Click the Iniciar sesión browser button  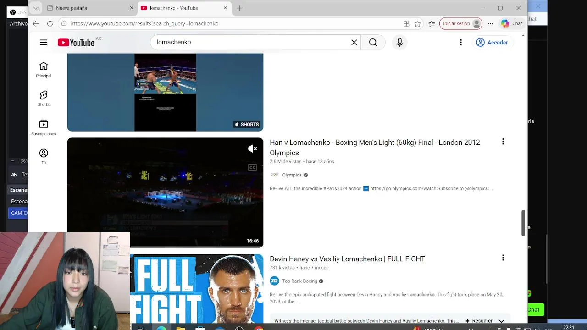pyautogui.click(x=461, y=23)
